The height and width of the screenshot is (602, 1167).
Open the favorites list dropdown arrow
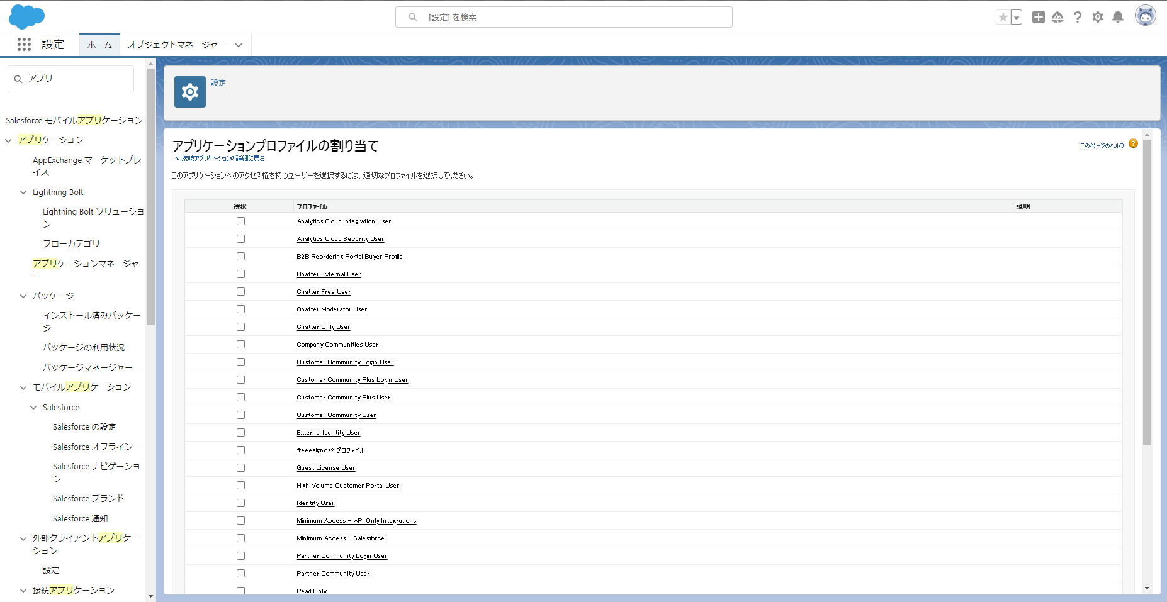1016,17
